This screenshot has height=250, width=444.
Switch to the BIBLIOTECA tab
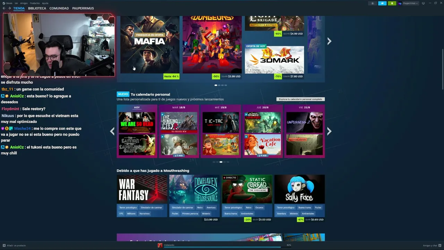click(x=37, y=8)
